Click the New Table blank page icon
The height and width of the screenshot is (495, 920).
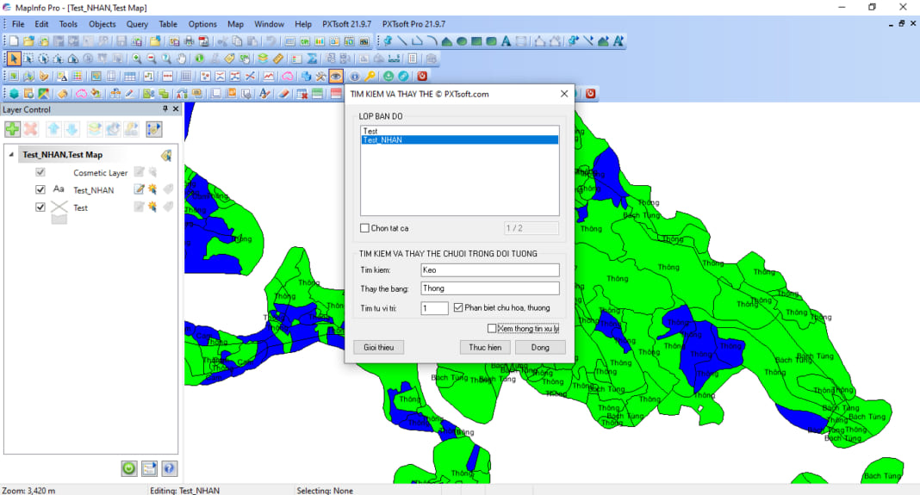14,41
